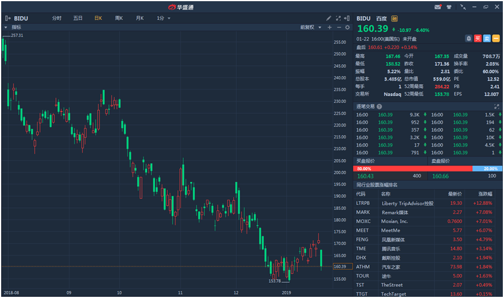Open the pencil drawing tool on chart toolbar
This screenshot has height=298, width=504.
pyautogui.click(x=329, y=18)
